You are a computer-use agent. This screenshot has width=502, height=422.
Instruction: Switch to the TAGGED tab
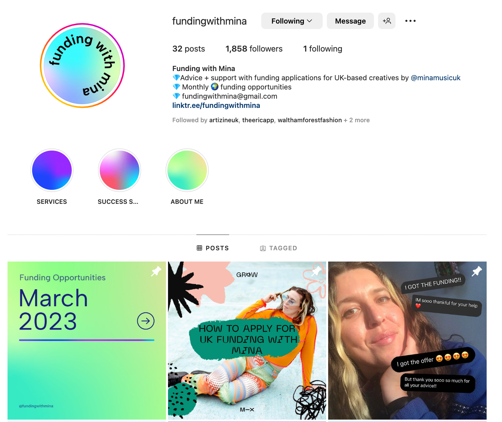click(x=279, y=248)
